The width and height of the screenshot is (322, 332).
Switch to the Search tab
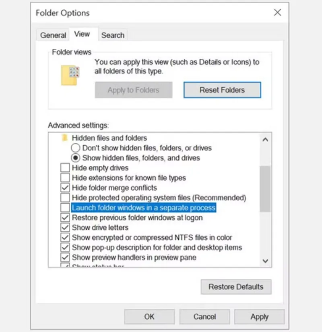[x=113, y=35]
